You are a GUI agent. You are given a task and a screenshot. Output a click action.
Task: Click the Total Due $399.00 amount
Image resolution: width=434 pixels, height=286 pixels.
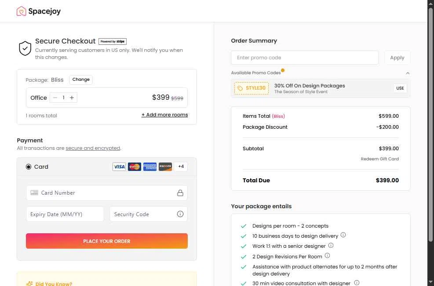pos(387,180)
